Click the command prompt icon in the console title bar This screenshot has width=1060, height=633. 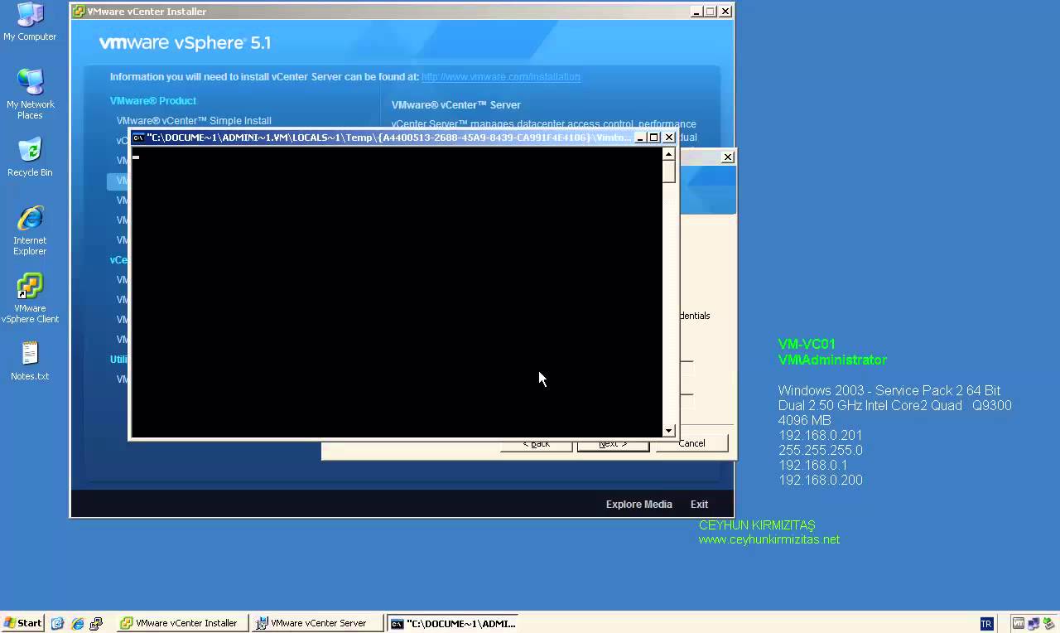tap(137, 138)
